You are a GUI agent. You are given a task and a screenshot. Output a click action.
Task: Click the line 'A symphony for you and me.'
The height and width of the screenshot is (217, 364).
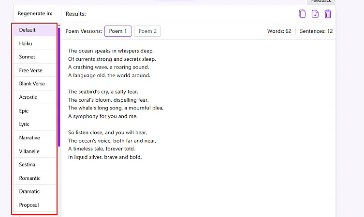[x=103, y=116]
